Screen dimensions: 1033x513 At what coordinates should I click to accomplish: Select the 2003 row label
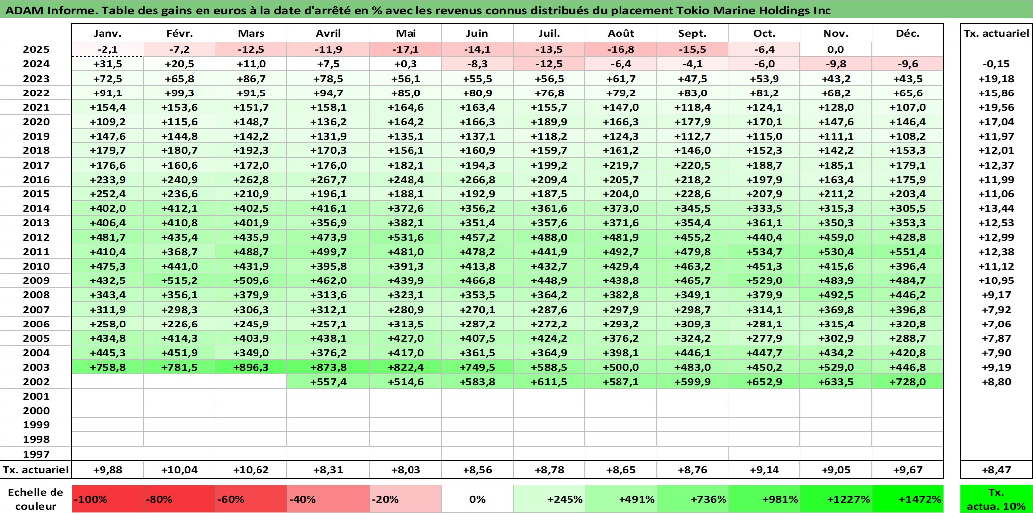(36, 367)
